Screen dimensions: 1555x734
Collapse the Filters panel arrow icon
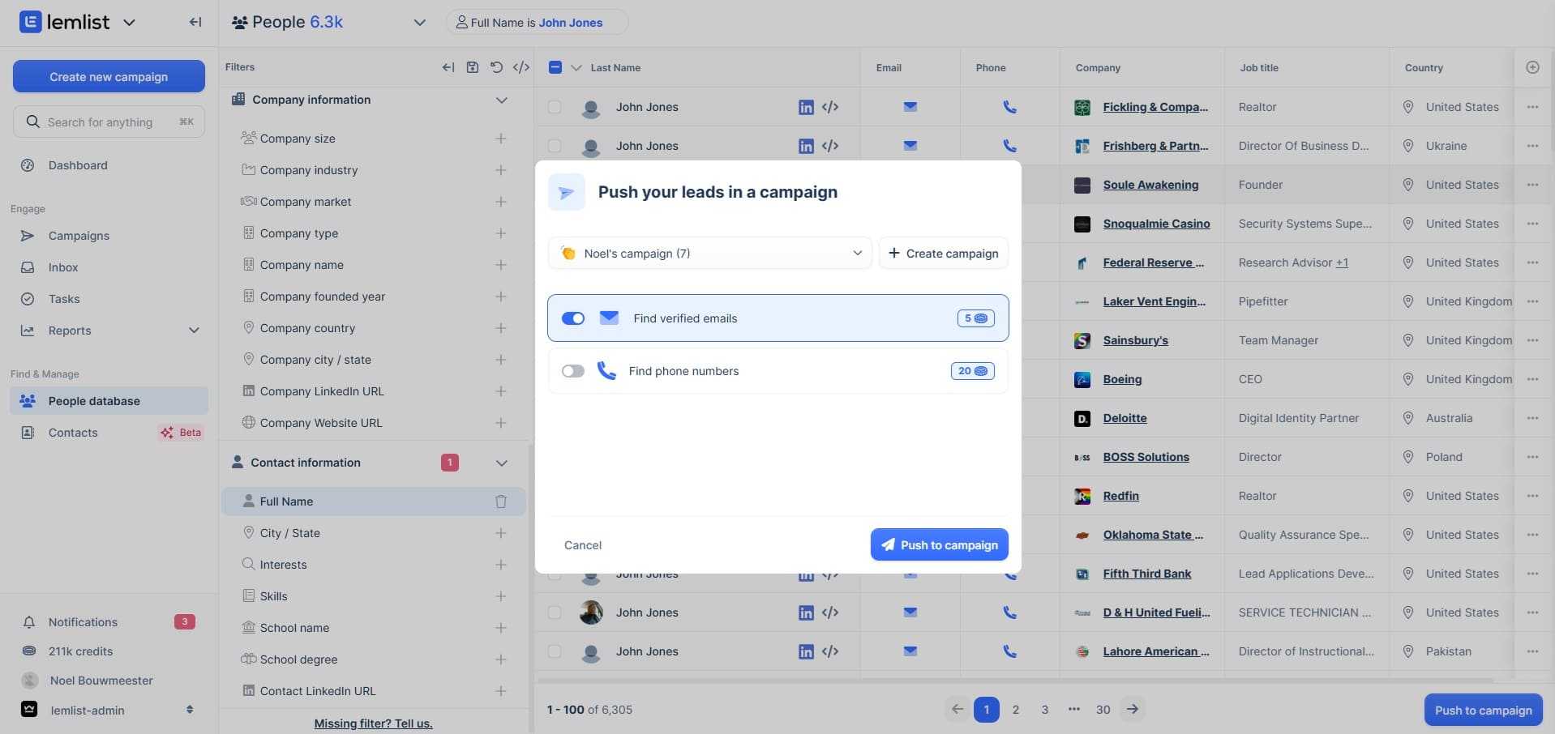448,67
